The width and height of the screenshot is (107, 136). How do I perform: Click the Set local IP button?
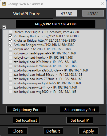pyautogui.click(x=80, y=120)
